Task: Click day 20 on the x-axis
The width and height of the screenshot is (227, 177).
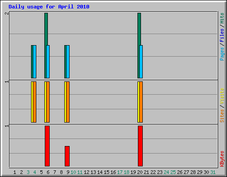Action: point(140,172)
